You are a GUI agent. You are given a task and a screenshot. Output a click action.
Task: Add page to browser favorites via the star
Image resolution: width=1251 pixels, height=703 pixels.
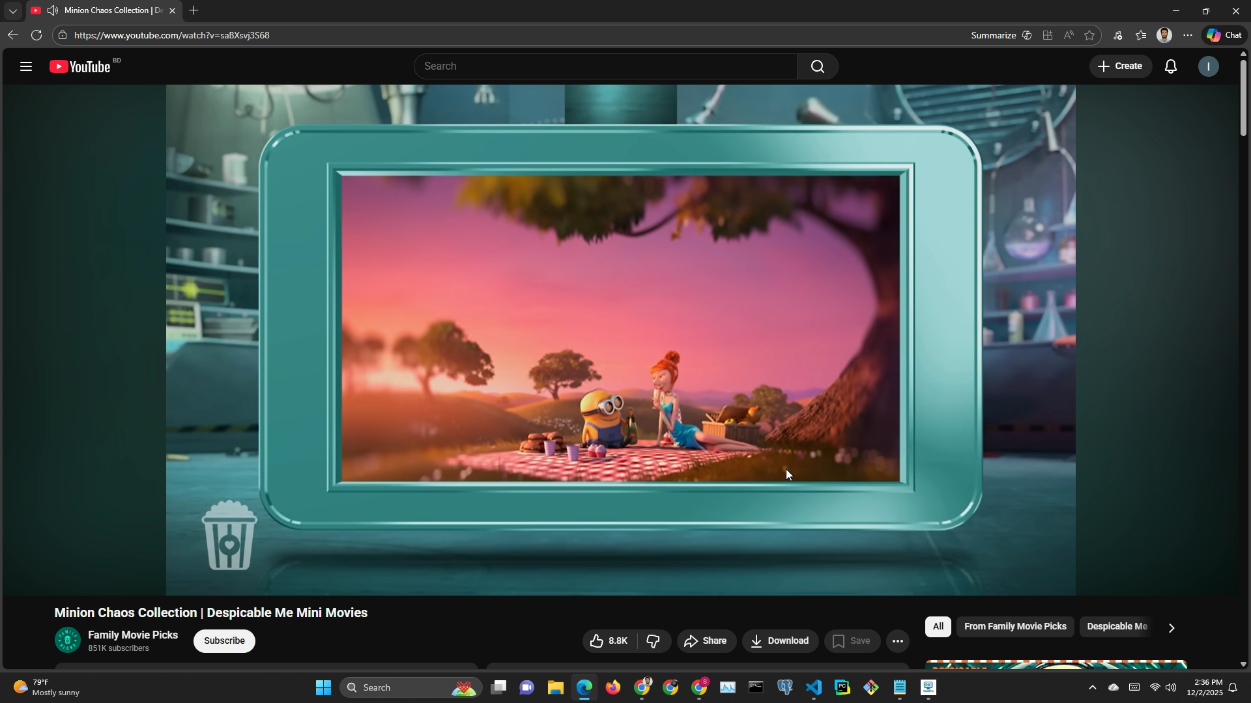click(1089, 35)
